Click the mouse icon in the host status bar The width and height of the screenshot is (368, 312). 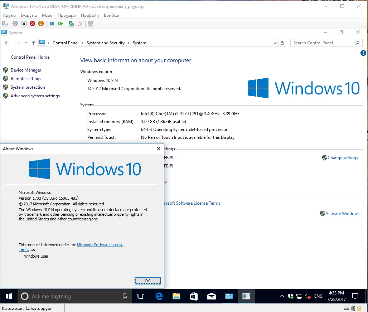353,308
